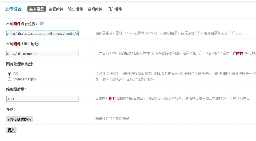Click the relative URL address hint text
The width and height of the screenshot is (256, 141).
[176, 53]
